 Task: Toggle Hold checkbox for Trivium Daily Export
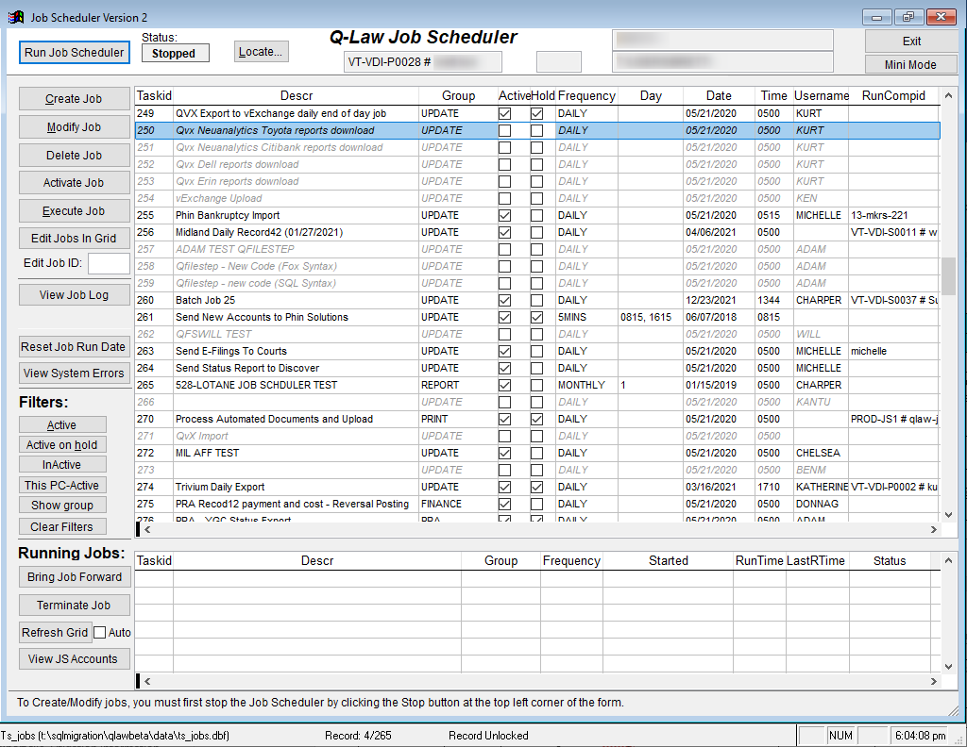tap(537, 487)
